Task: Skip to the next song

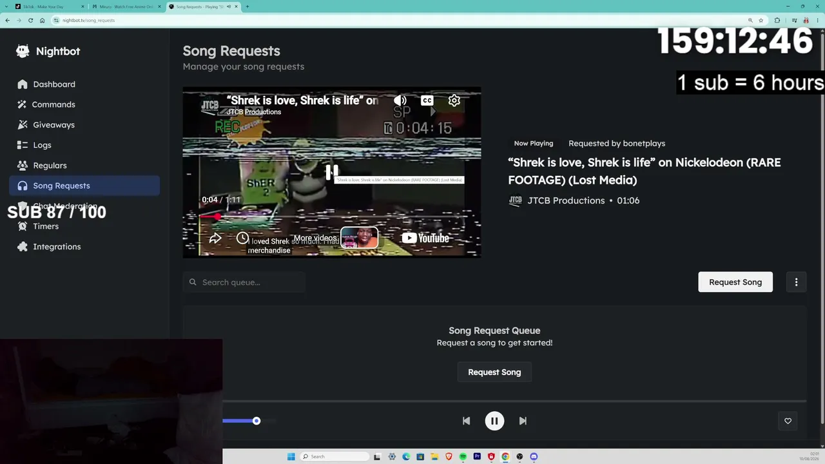Action: 523,421
